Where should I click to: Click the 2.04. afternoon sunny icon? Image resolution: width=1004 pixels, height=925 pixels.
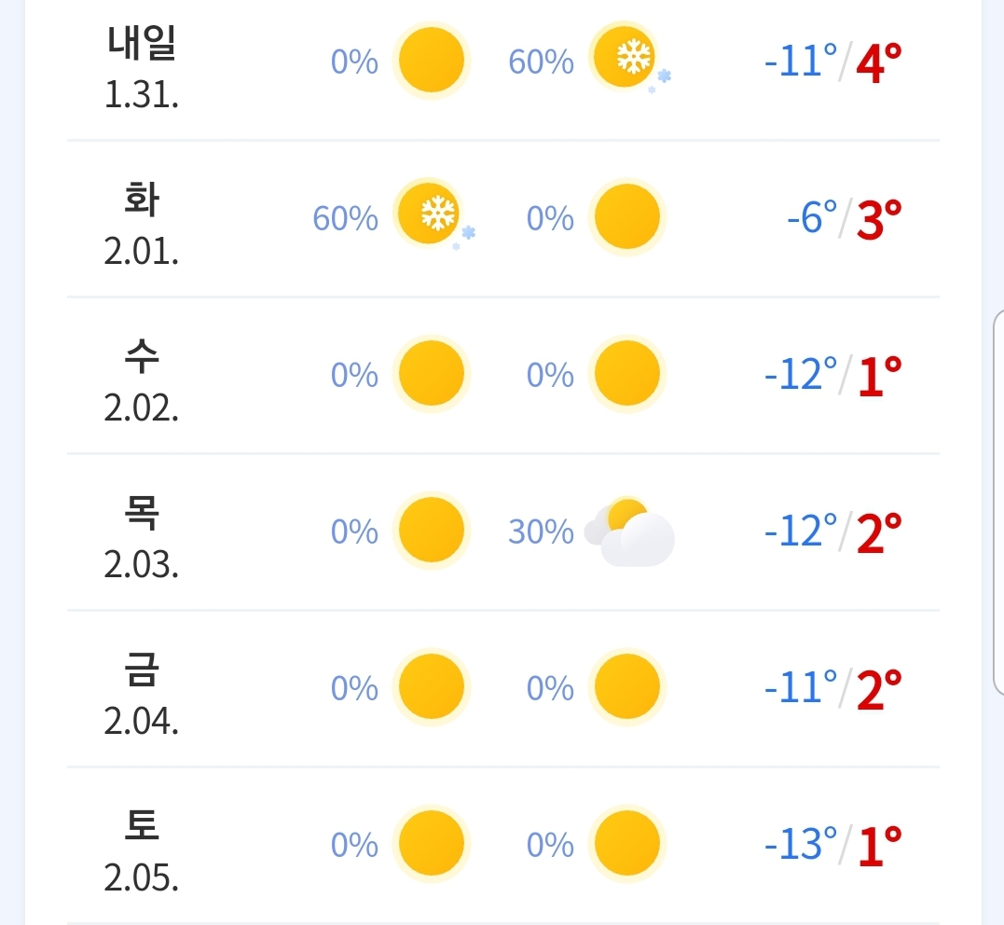pos(626,687)
